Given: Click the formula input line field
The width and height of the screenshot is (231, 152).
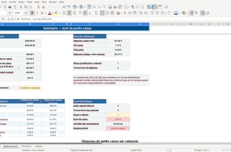Looking at the screenshot, I should [125, 19].
